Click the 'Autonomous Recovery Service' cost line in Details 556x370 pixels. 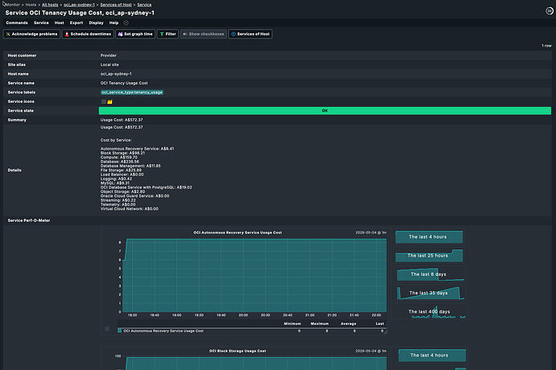(x=137, y=149)
